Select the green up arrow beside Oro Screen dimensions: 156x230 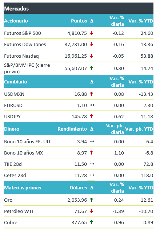pyautogui.click(x=91, y=200)
